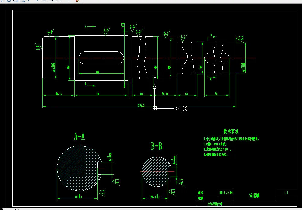Click the 低速轴 title in title block
This screenshot has height=210, width=302.
(x=254, y=196)
